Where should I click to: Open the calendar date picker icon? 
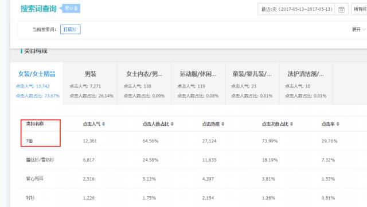tap(341, 10)
